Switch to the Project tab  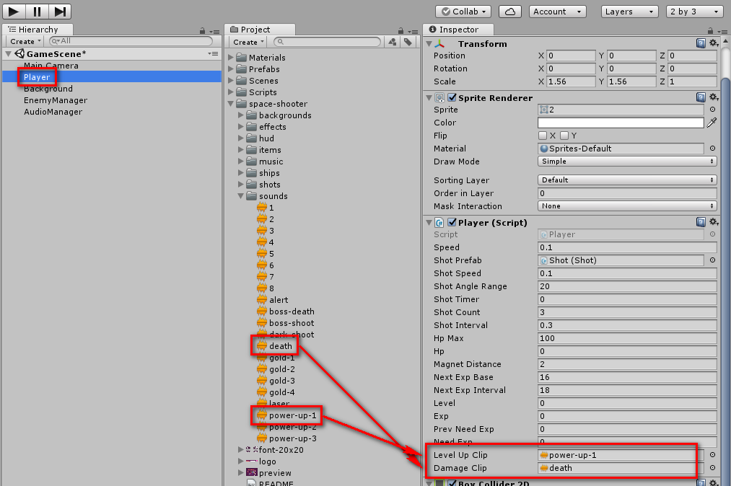click(x=255, y=30)
